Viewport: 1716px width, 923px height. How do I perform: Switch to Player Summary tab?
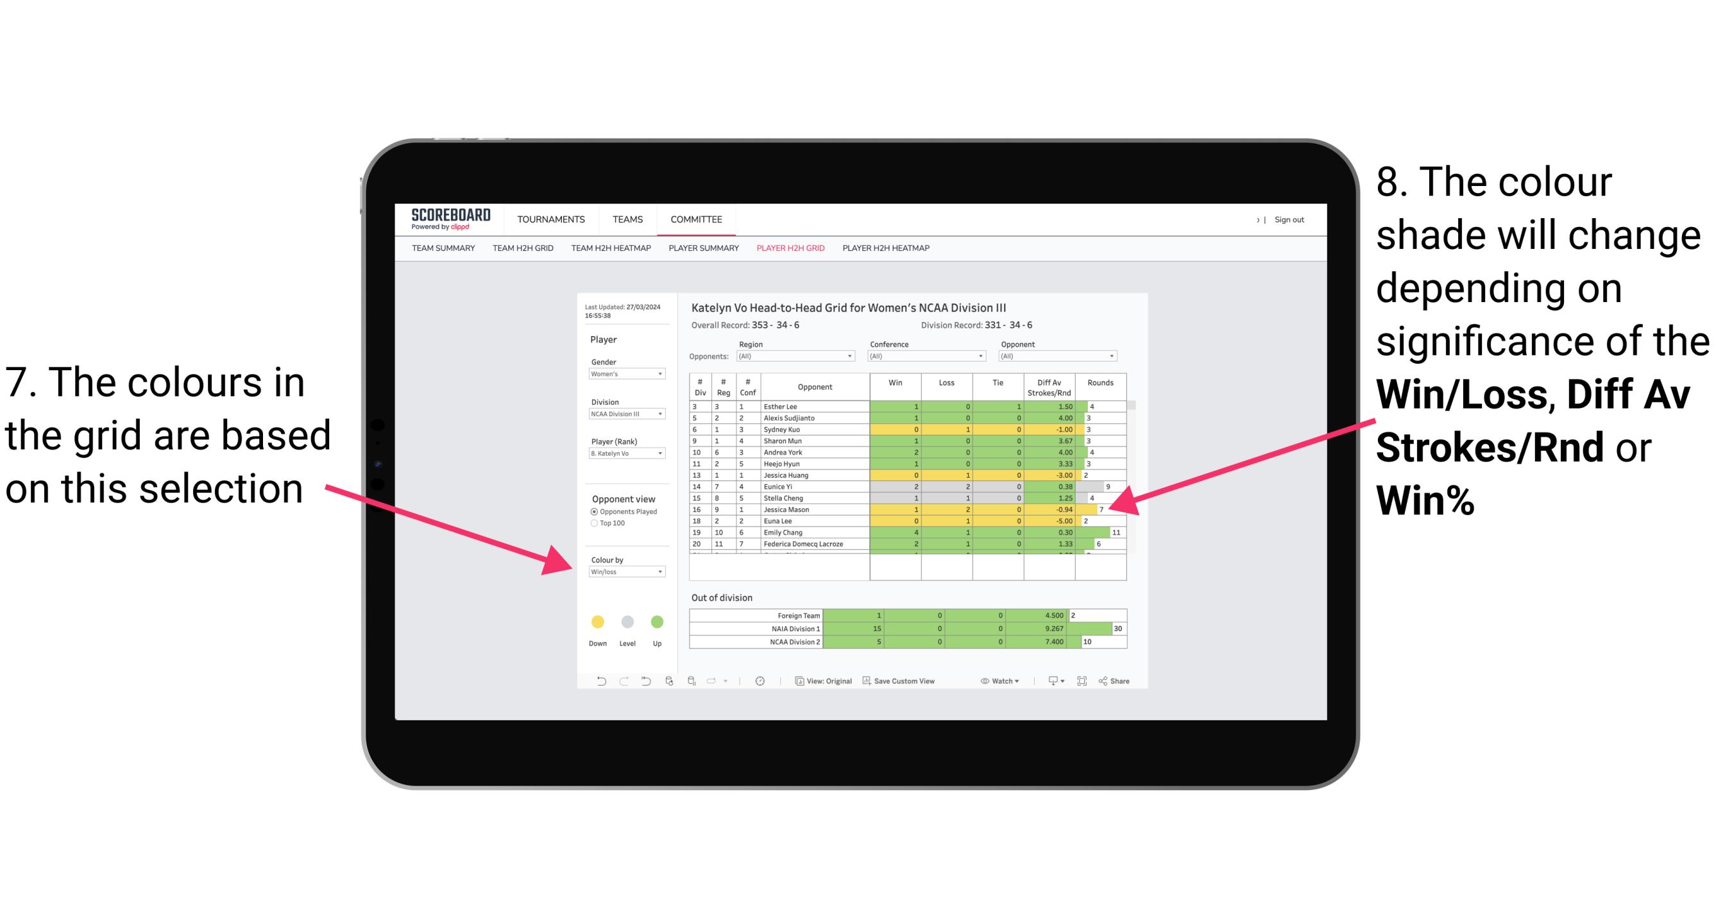coord(701,251)
